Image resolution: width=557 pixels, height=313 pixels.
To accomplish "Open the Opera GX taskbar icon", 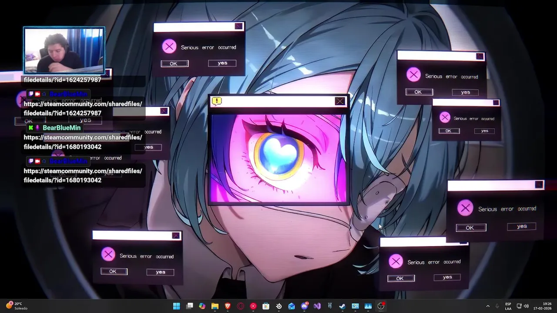I will 241,306.
